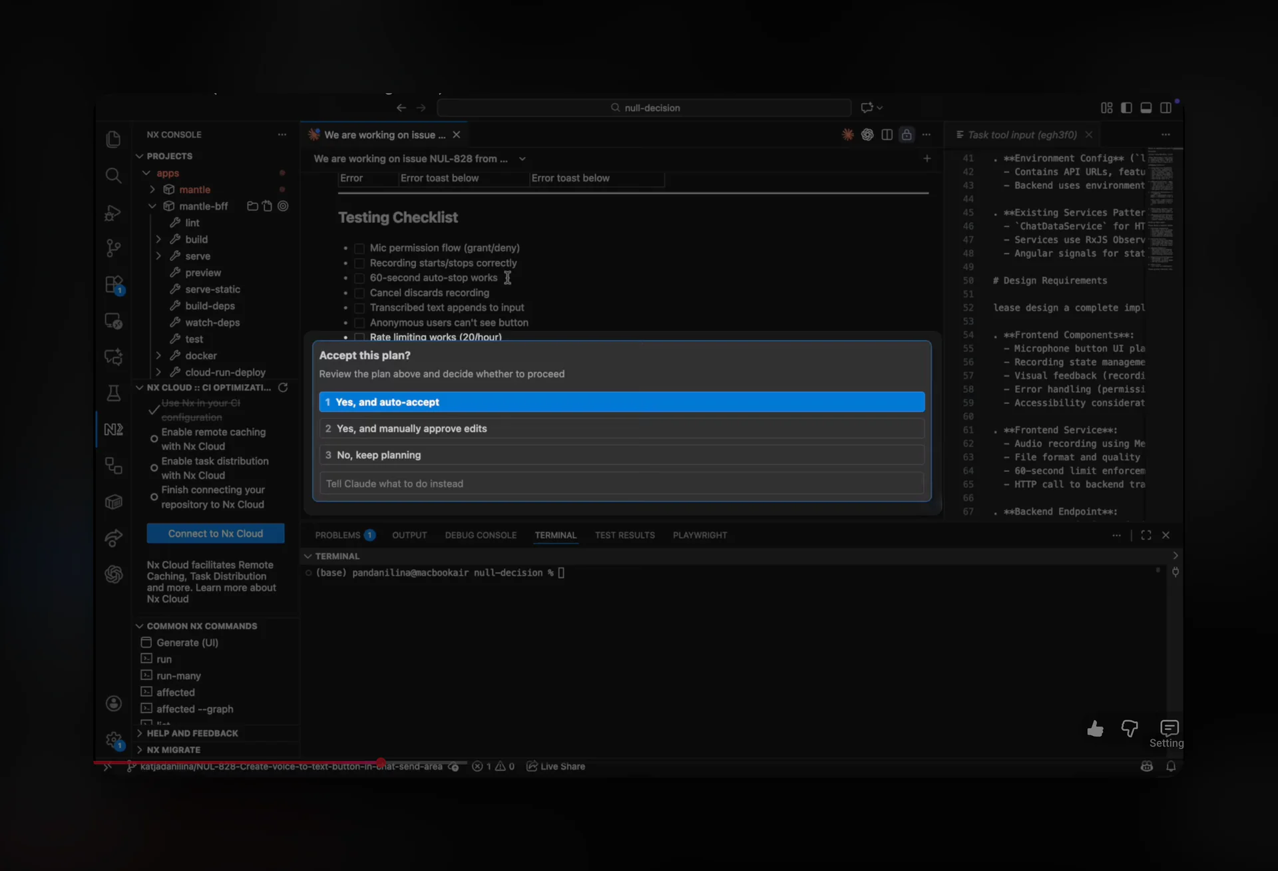Viewport: 1278px width, 871px height.
Task: Check '60-second auto-stop works' box
Action: pyautogui.click(x=359, y=278)
